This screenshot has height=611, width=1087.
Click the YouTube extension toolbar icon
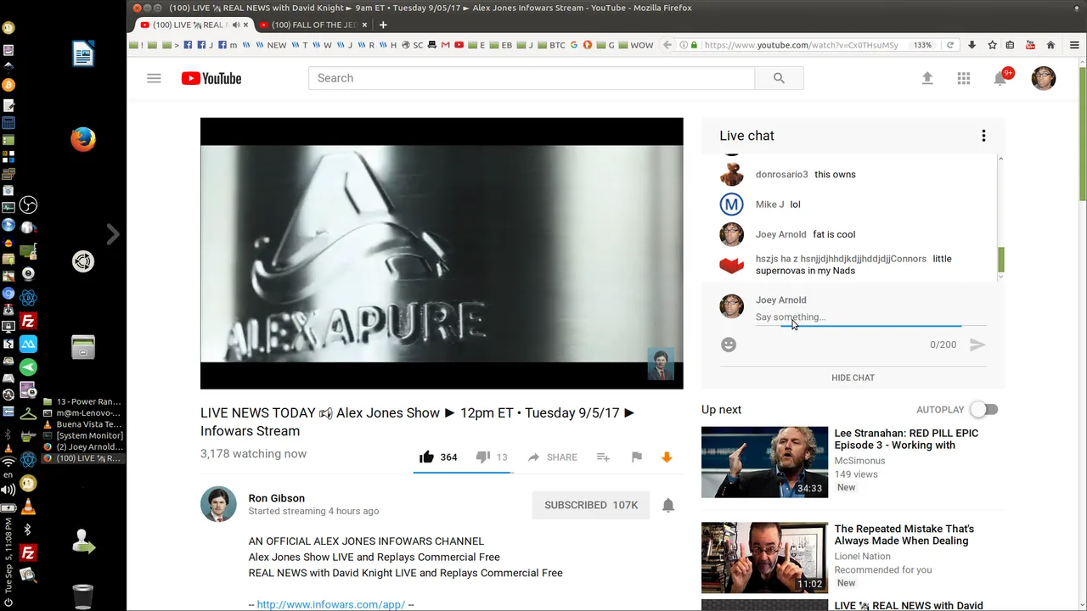pyautogui.click(x=1030, y=45)
